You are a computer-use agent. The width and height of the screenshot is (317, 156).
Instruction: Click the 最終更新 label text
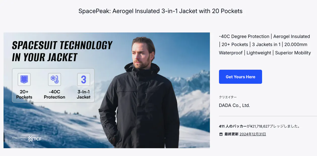pyautogui.click(x=231, y=134)
